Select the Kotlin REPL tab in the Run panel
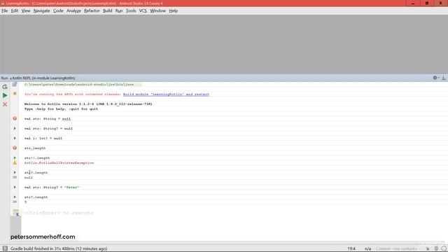 coord(43,78)
